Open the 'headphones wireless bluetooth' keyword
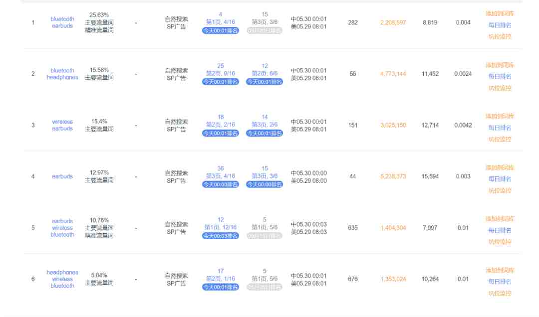The width and height of the screenshot is (539, 317). click(x=62, y=279)
